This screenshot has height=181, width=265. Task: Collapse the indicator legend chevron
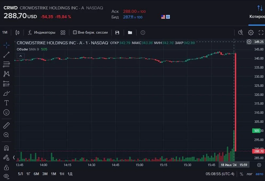[x=21, y=56]
